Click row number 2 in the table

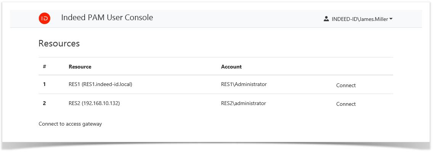pos(44,103)
